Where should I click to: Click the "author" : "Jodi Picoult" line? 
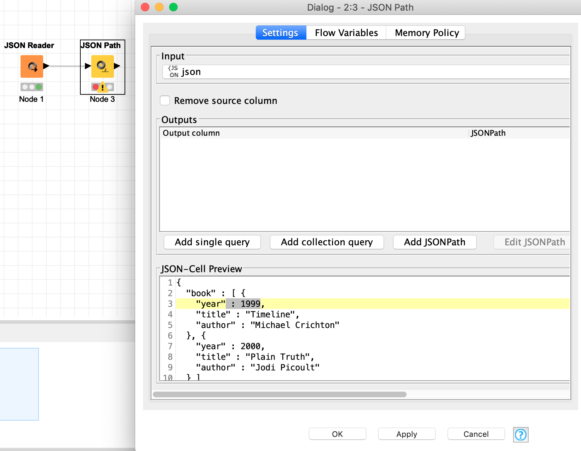(258, 367)
